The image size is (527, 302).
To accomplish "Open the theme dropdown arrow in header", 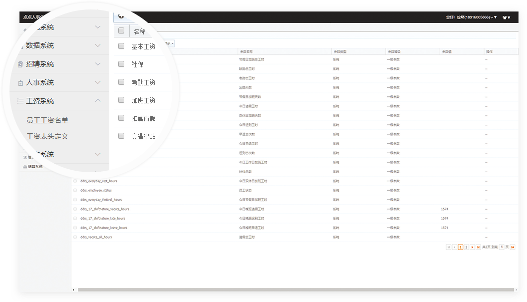I will click(x=509, y=17).
